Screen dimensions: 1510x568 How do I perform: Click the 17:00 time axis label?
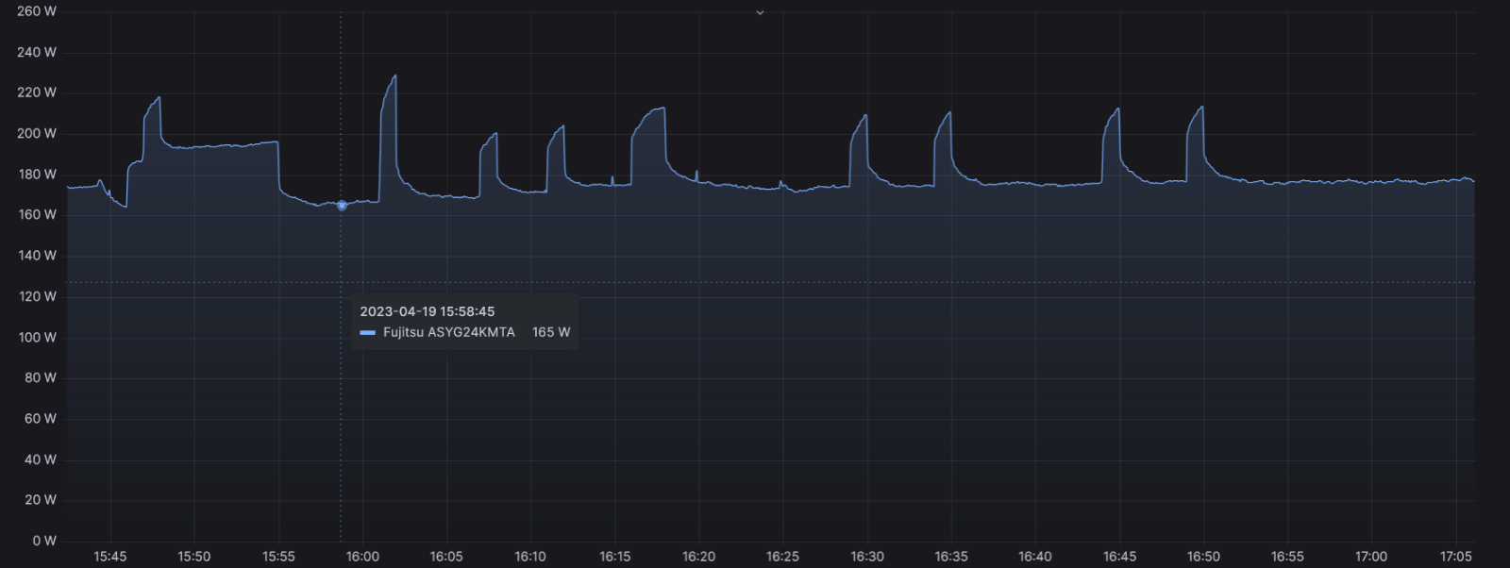tap(1371, 557)
